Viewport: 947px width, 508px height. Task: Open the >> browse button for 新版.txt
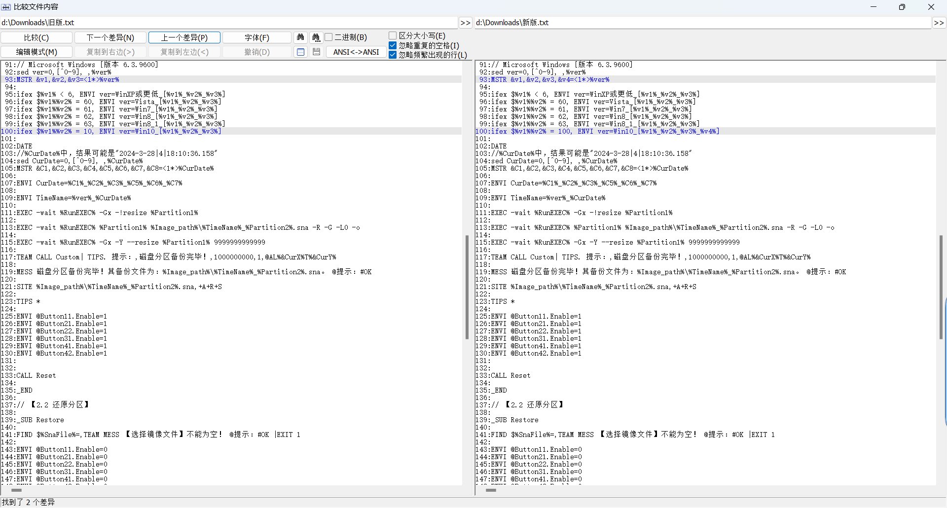click(x=939, y=23)
